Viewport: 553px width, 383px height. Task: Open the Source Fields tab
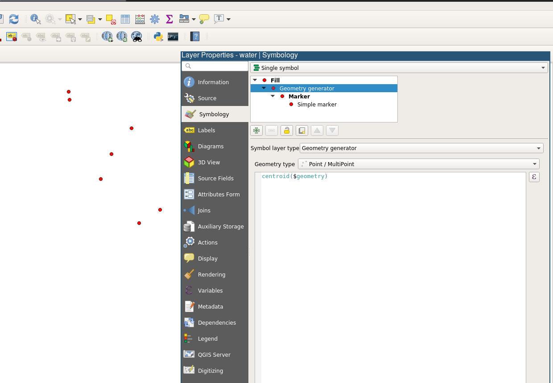215,178
